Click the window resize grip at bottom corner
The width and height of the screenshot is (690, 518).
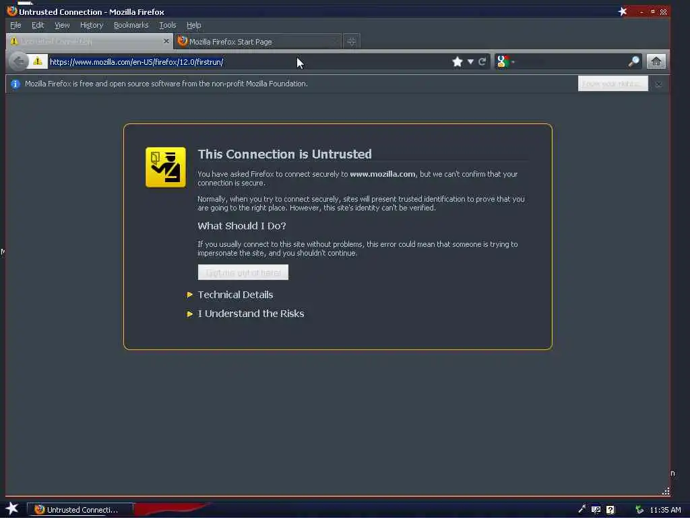click(666, 491)
